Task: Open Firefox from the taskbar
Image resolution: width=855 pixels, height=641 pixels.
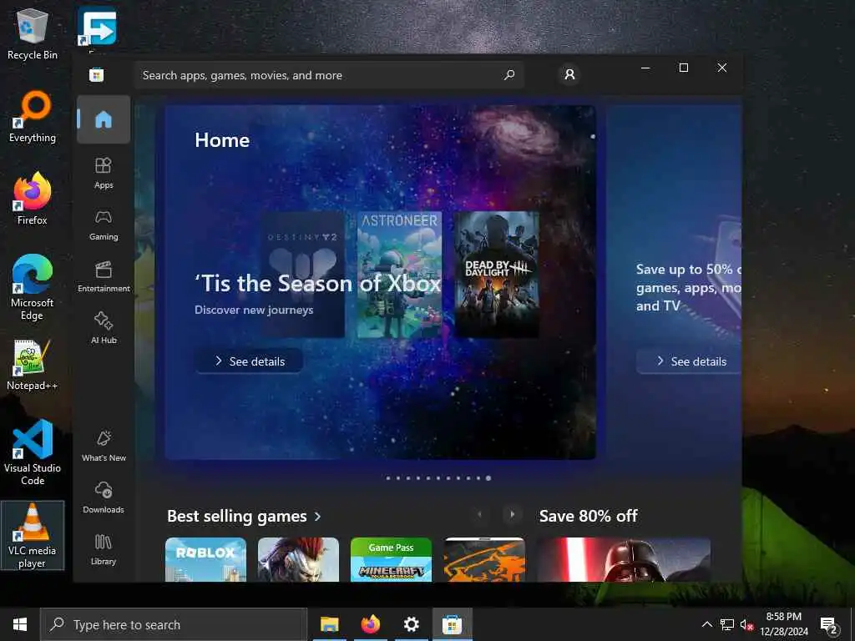Action: click(x=370, y=624)
